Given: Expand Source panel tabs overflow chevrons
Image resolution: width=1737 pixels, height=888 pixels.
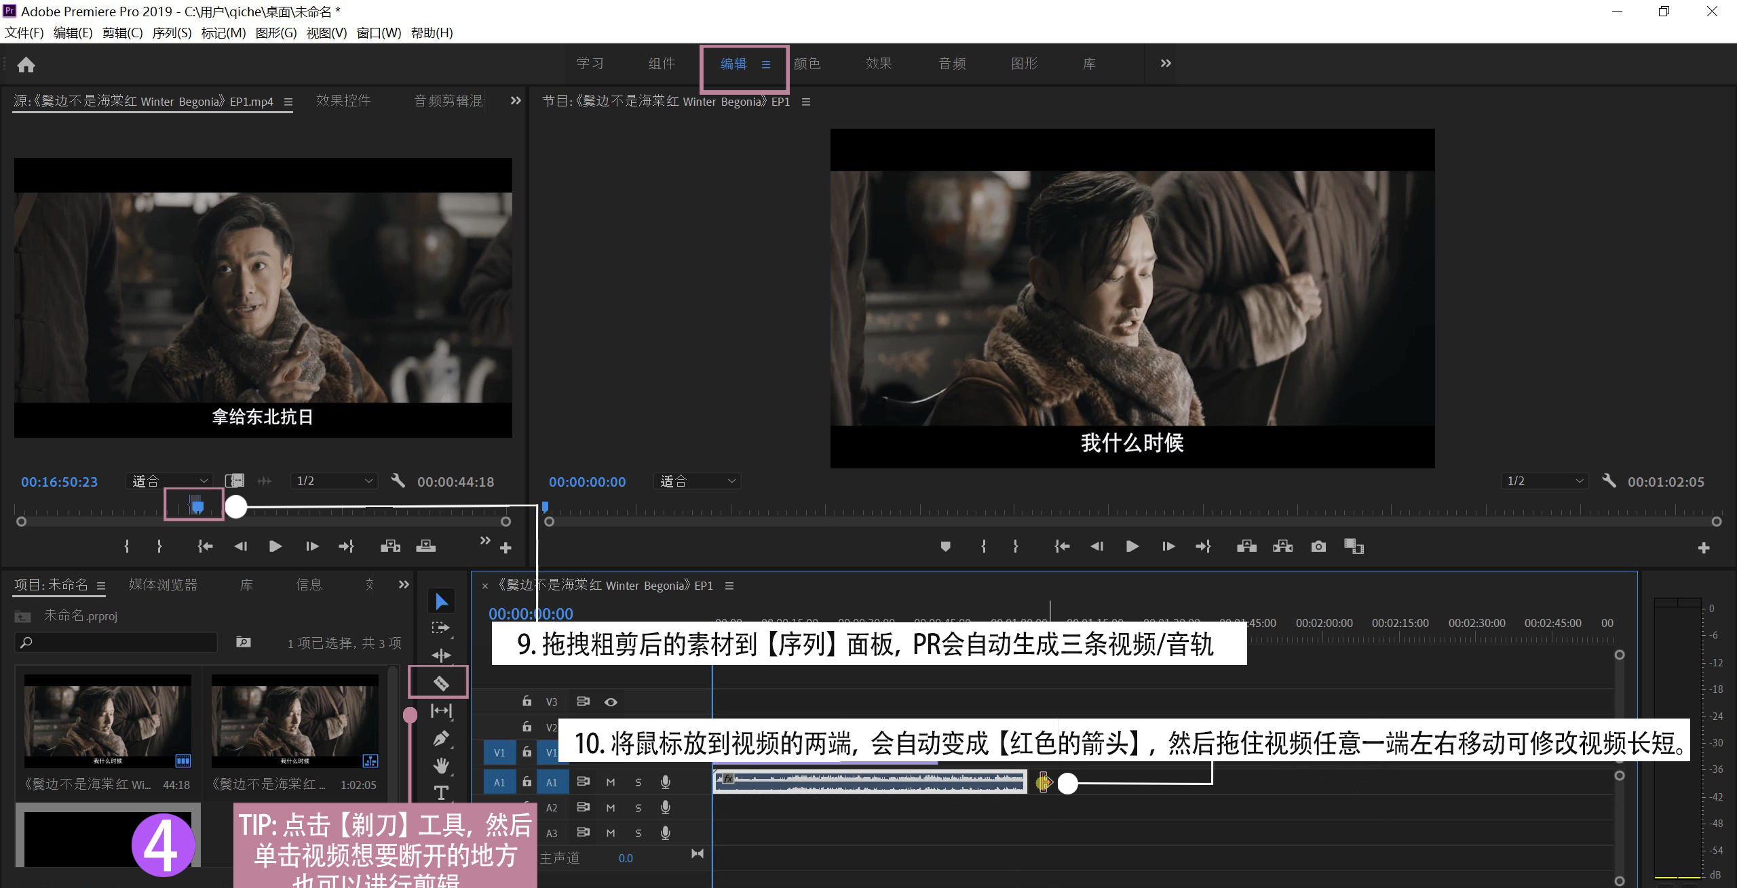Looking at the screenshot, I should point(516,100).
